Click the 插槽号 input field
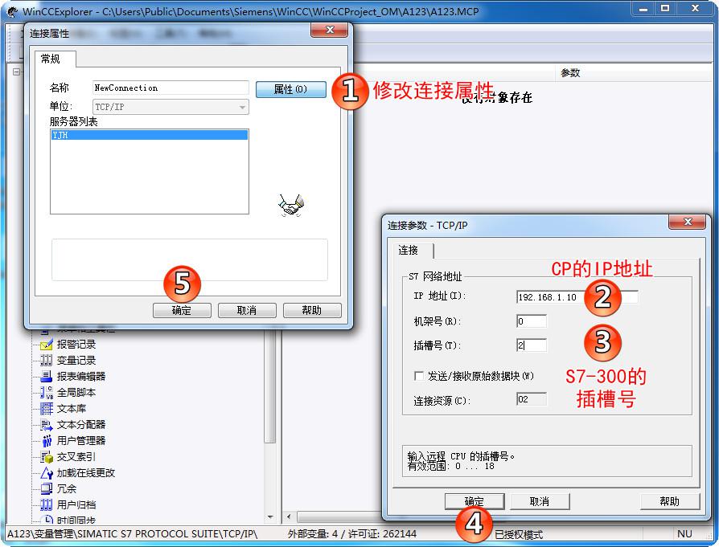Image resolution: width=719 pixels, height=547 pixels. point(532,345)
